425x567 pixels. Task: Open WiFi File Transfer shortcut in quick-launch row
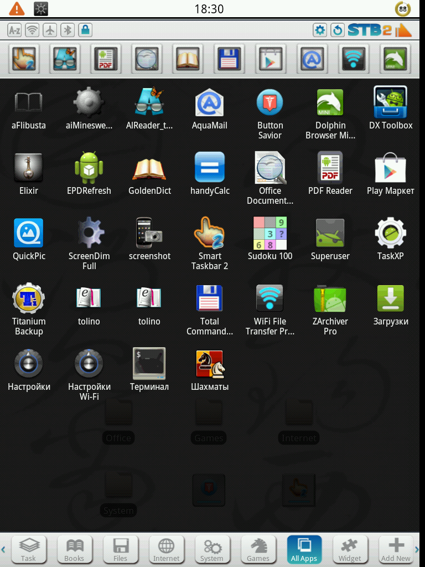pyautogui.click(x=354, y=59)
